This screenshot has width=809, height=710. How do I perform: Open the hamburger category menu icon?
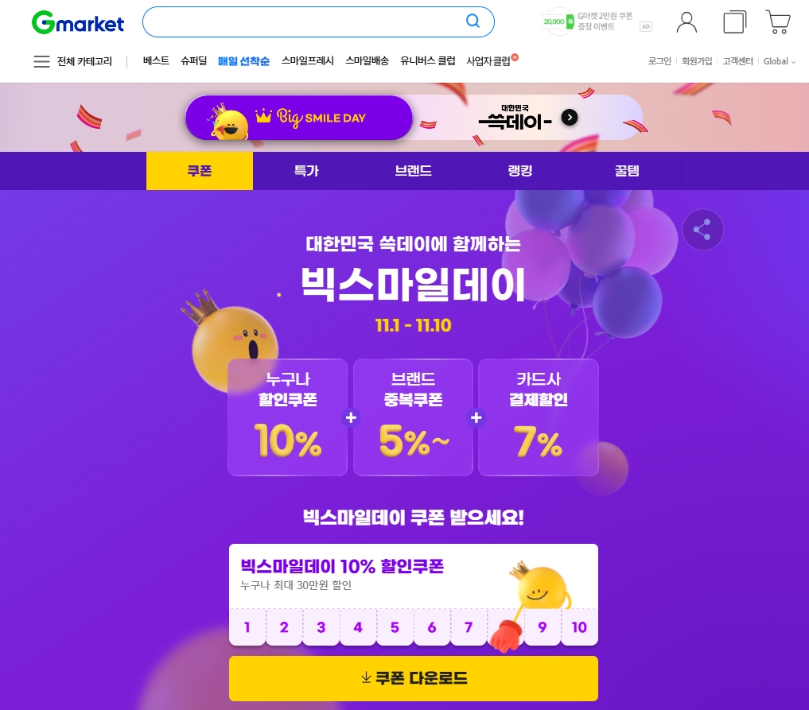[42, 61]
